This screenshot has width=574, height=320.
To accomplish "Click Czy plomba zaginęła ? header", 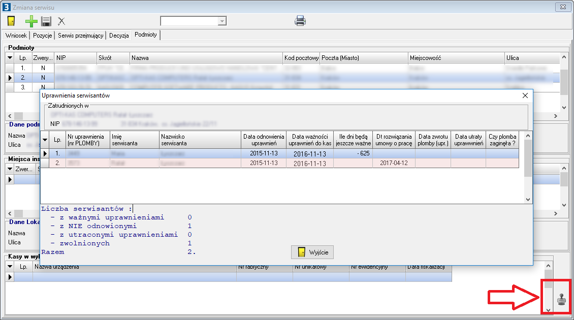I will [502, 140].
